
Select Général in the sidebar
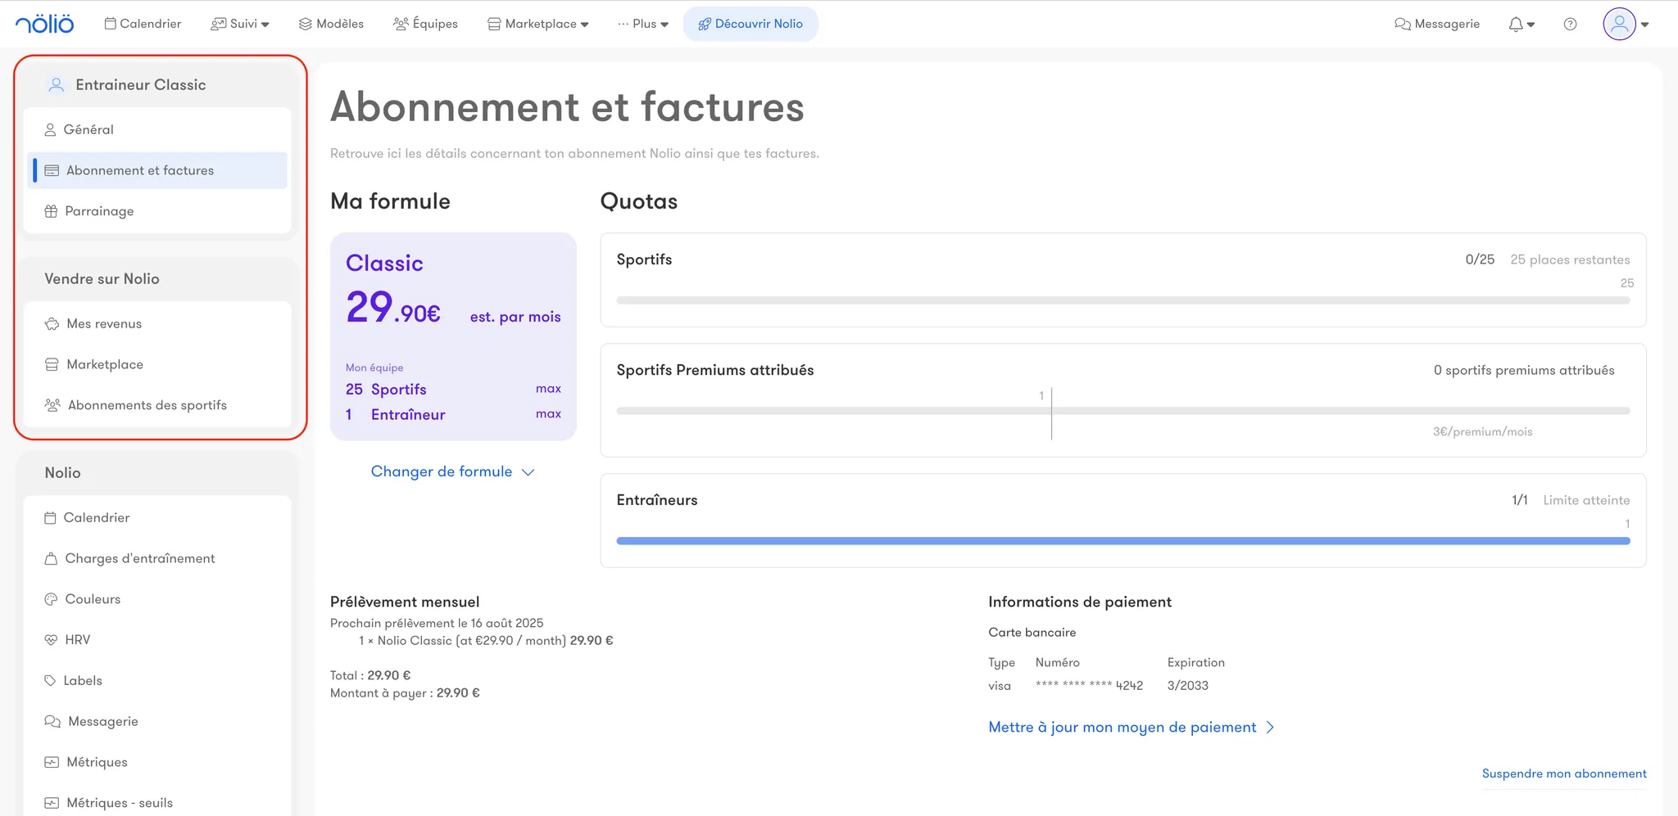[157, 129]
